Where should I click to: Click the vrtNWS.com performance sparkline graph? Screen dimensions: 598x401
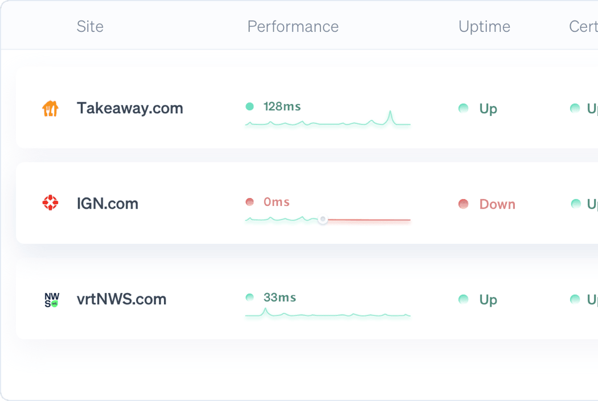click(x=327, y=313)
